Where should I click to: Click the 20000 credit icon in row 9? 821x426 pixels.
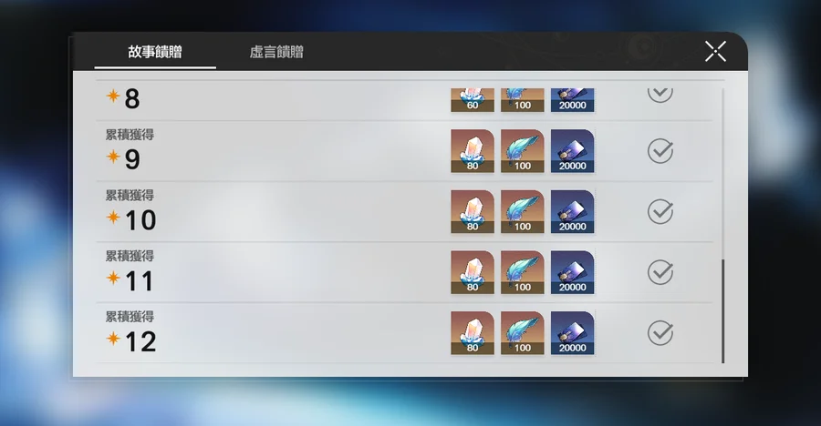[x=572, y=151]
